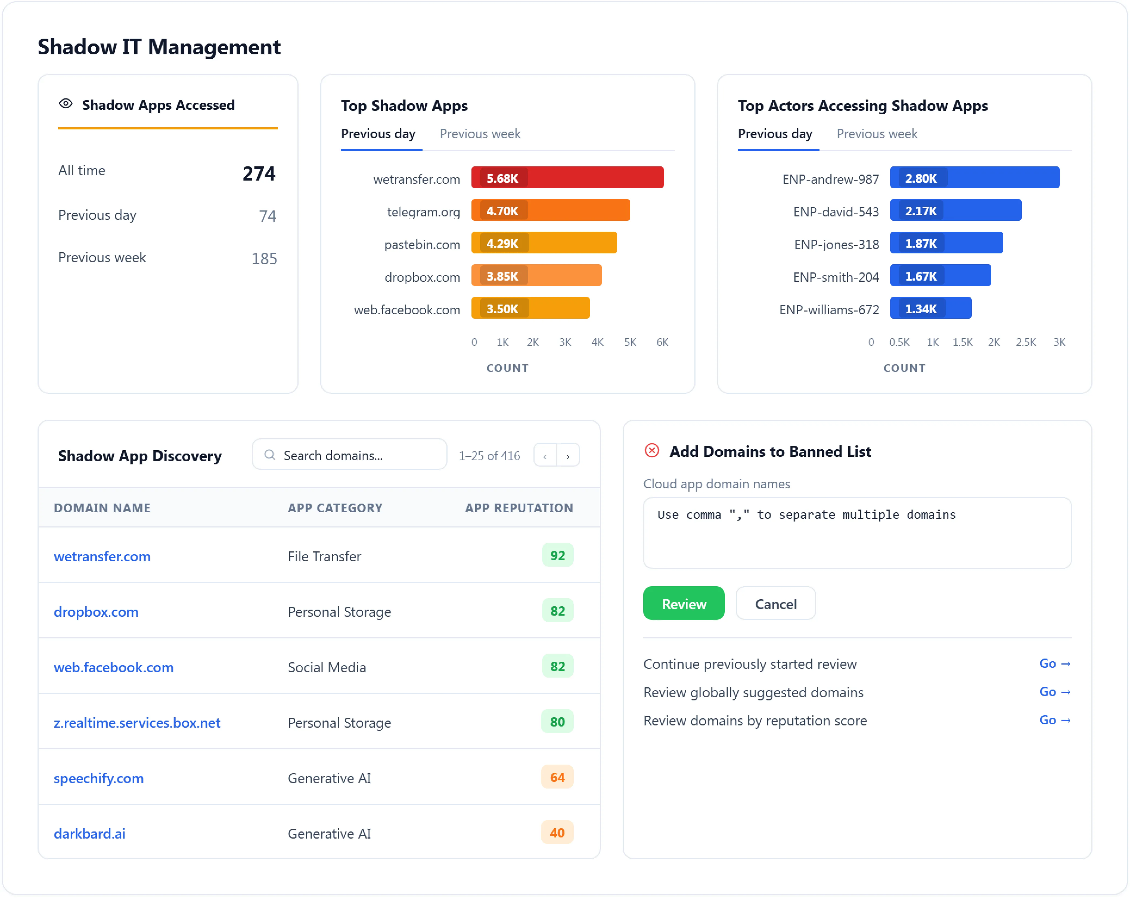1130x900 pixels.
Task: Click the red X circle icon
Action: pos(651,451)
